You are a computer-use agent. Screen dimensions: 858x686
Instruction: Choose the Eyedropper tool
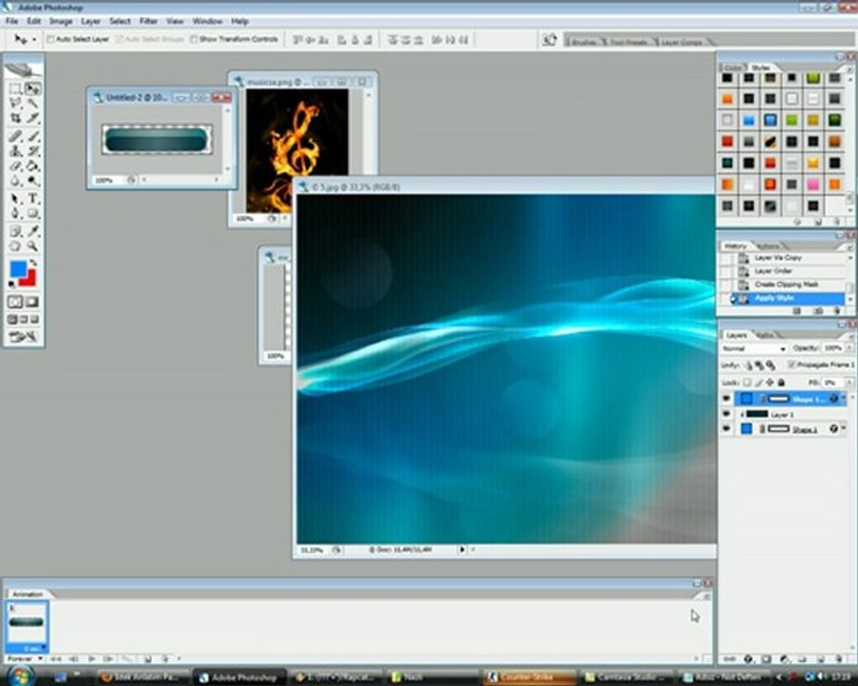(32, 231)
